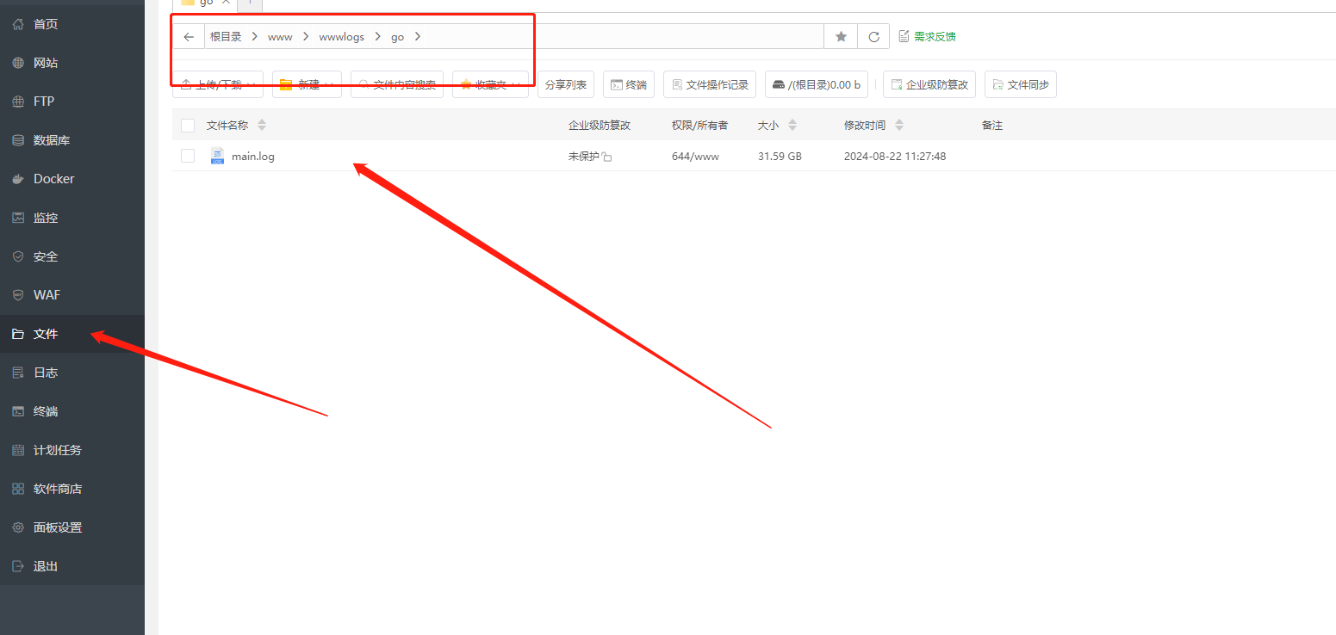Select 计划任务 in the sidebar menu
Viewport: 1336px width, 635px height.
point(57,450)
